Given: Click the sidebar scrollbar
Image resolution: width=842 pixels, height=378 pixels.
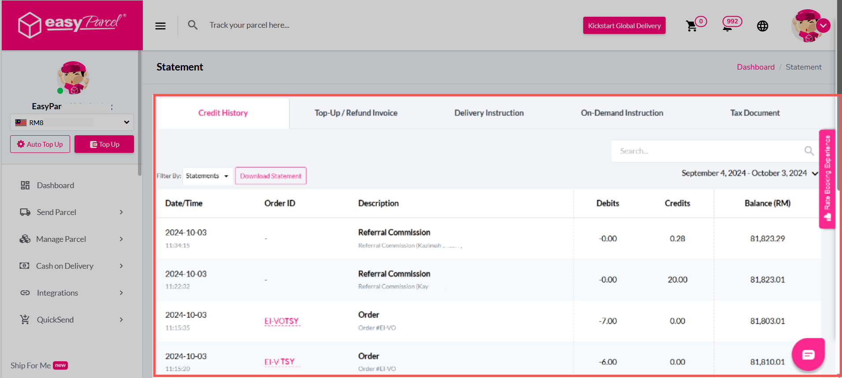Looking at the screenshot, I should [140, 113].
